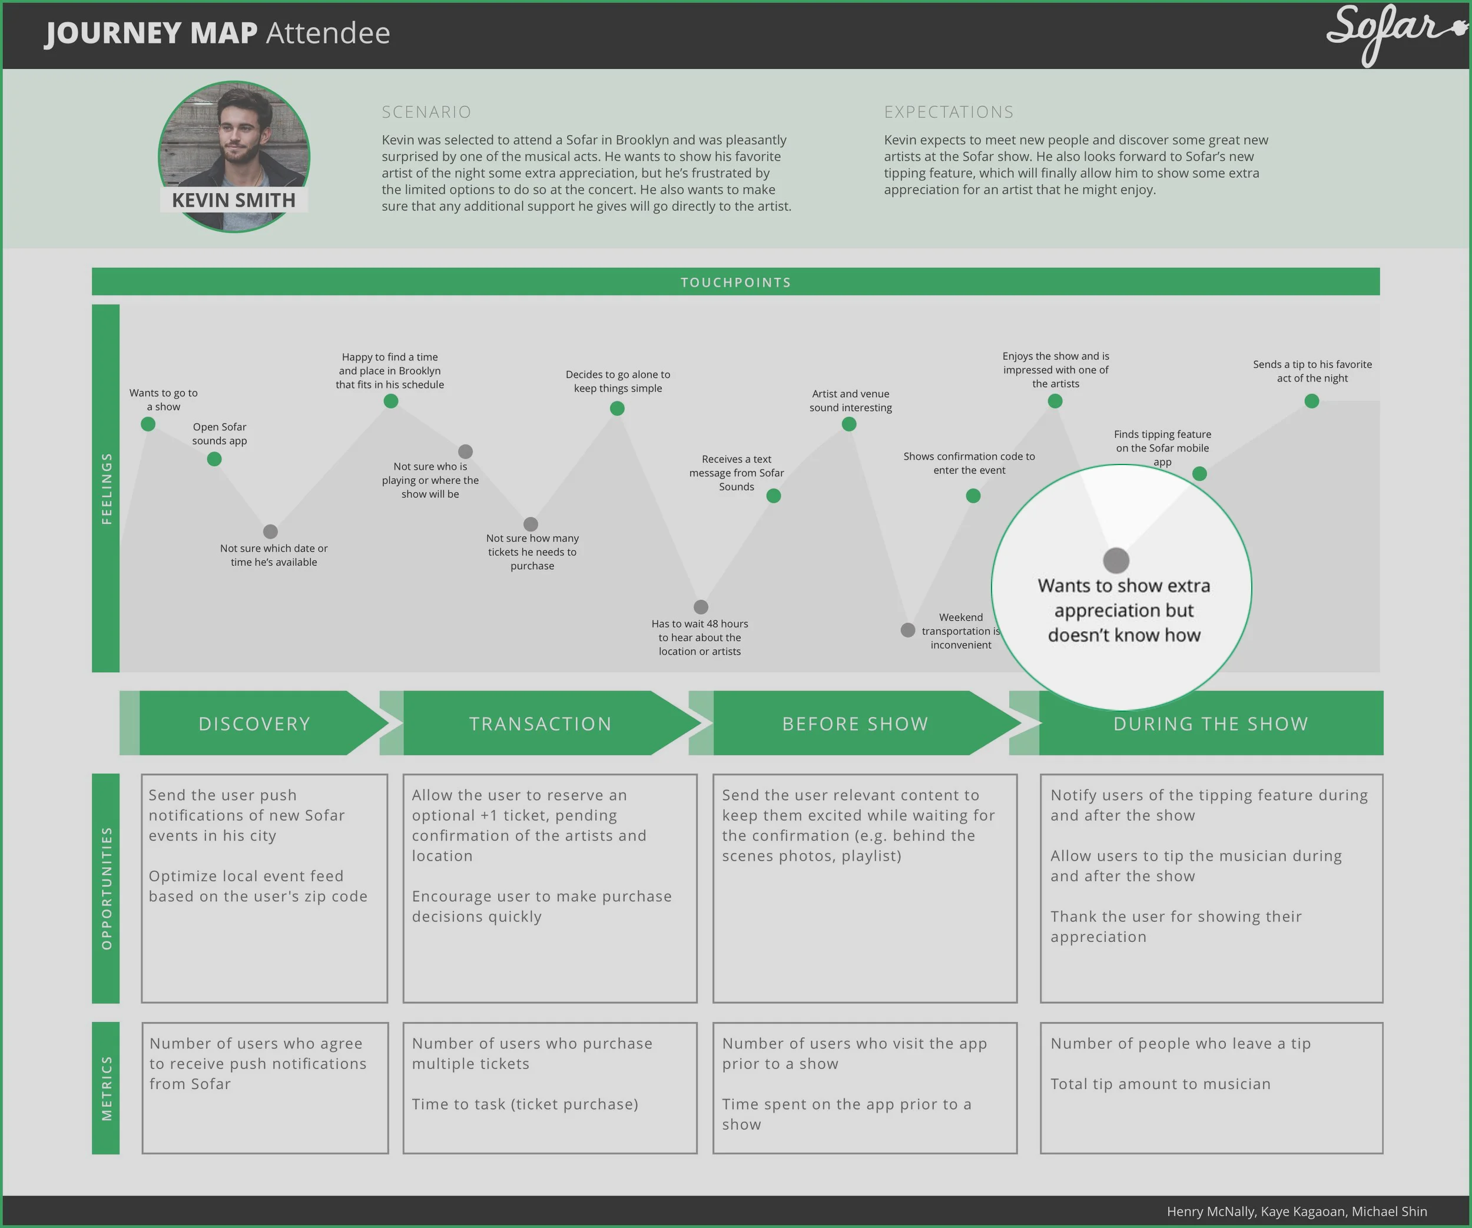Select the 'Decides to go alone' dot
Viewport: 1472px width, 1228px height.
618,408
